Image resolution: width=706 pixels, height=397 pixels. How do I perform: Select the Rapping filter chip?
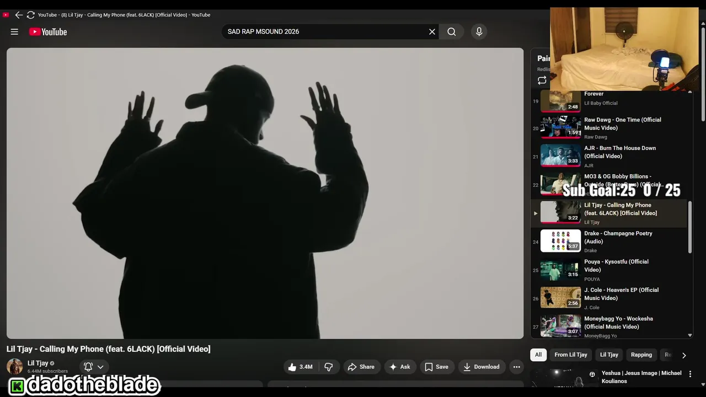click(641, 355)
